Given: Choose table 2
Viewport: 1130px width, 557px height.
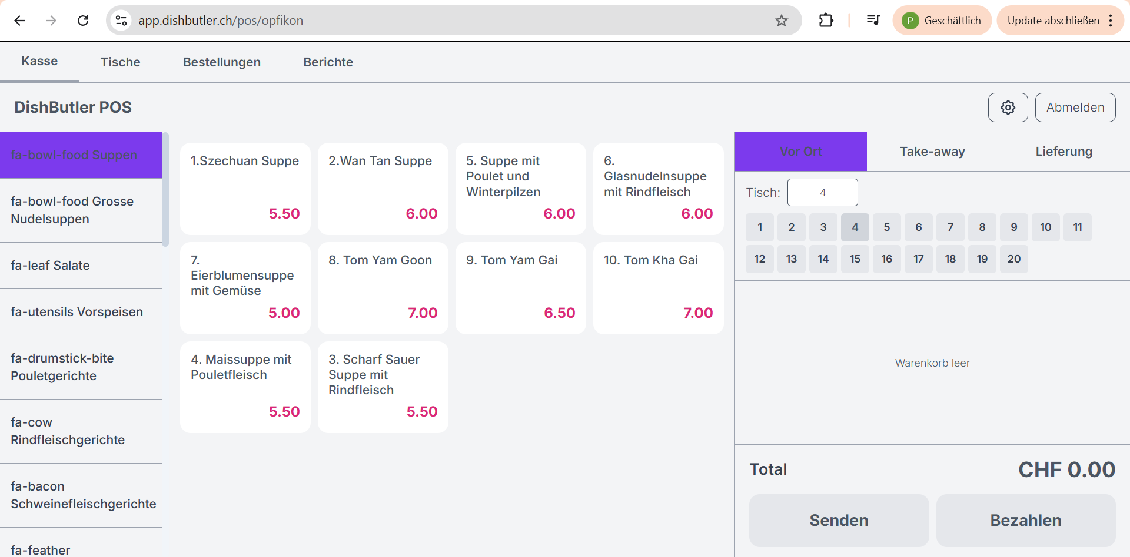Looking at the screenshot, I should click(x=792, y=227).
